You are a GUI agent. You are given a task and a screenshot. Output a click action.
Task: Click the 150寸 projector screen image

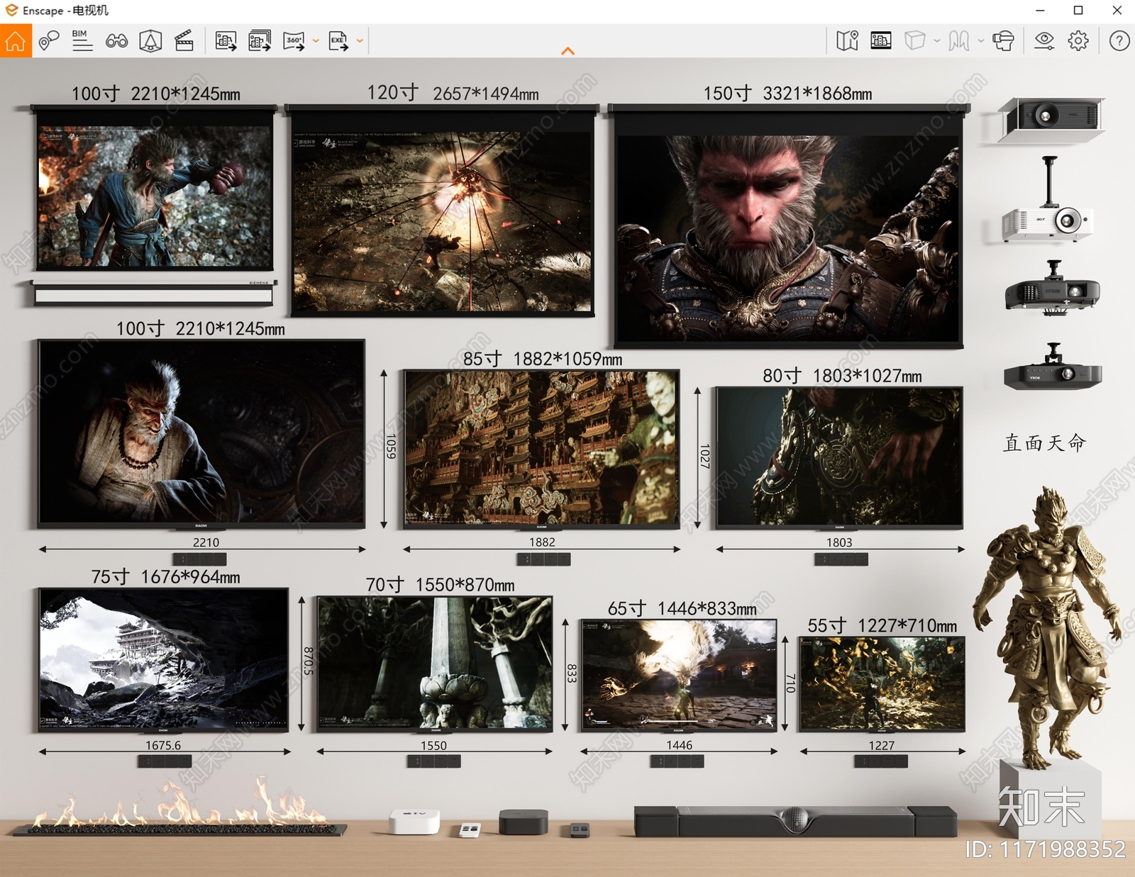788,238
